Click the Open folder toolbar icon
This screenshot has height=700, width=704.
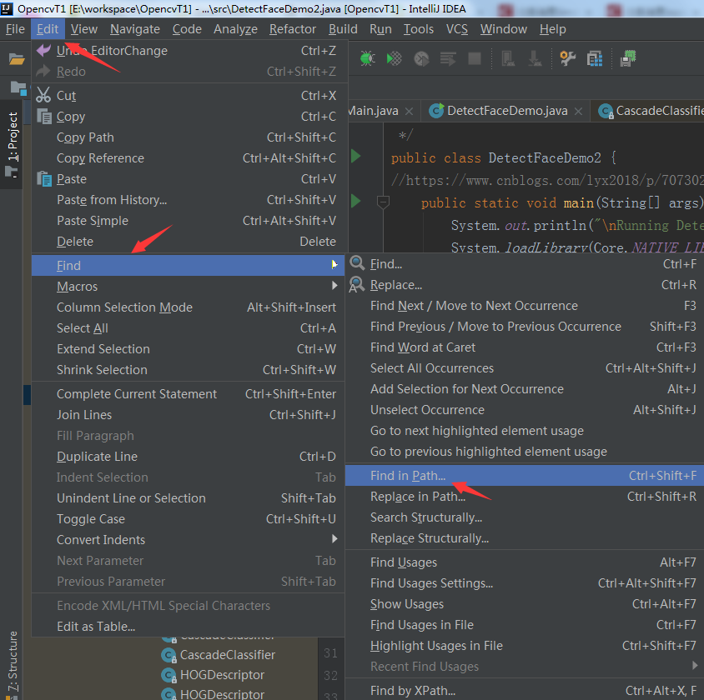coord(17,58)
